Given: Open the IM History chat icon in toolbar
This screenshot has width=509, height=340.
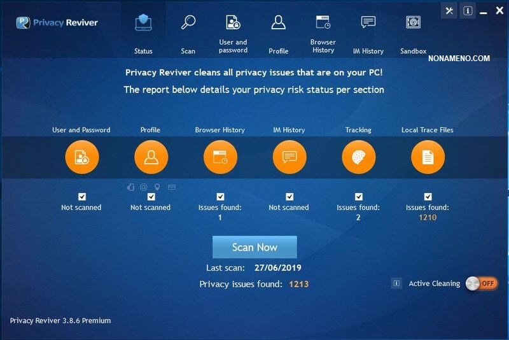Looking at the screenshot, I should [368, 22].
